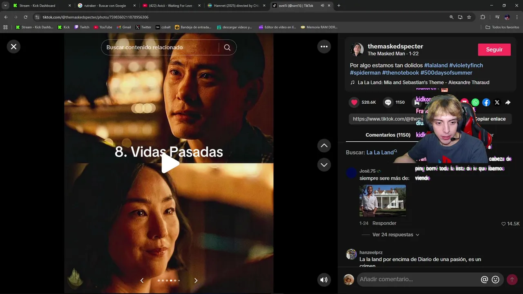The width and height of the screenshot is (523, 294).
Task: Share the post to Facebook
Action: [x=486, y=102]
